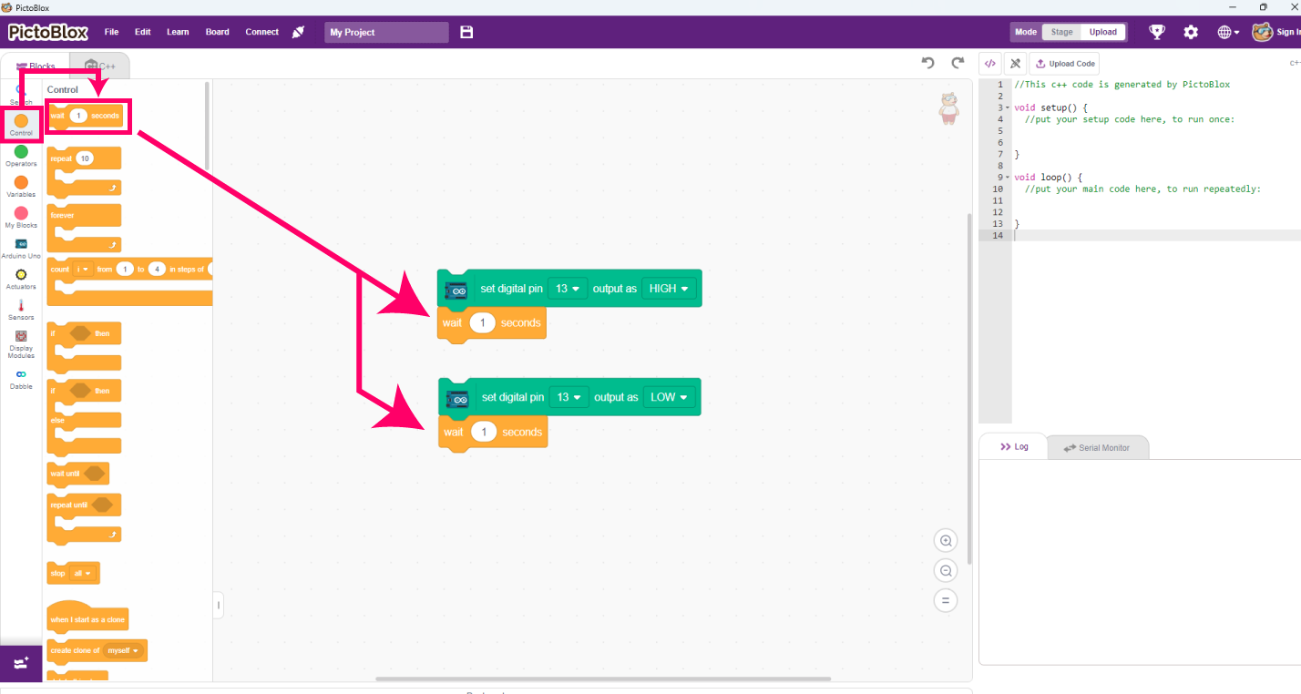Click the Upload Code button
1301x694 pixels.
click(1064, 64)
